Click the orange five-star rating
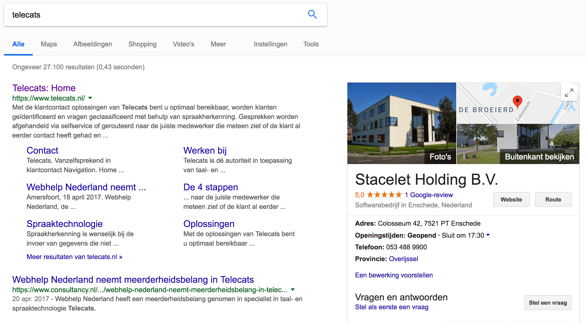The width and height of the screenshot is (587, 322). [x=384, y=195]
